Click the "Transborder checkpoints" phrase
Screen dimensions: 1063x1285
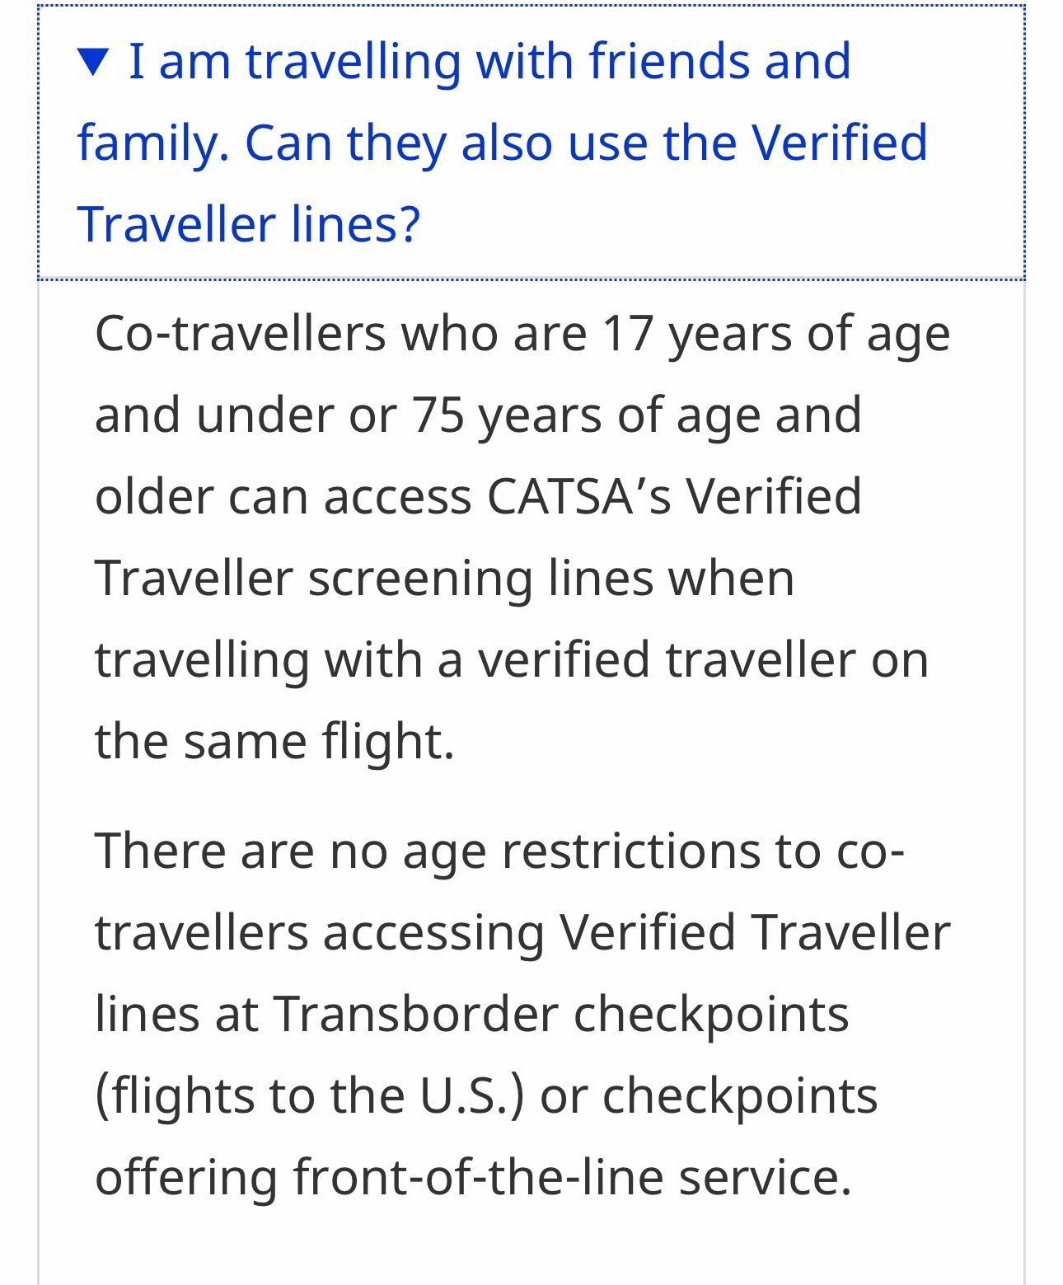(561, 1013)
